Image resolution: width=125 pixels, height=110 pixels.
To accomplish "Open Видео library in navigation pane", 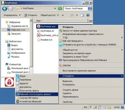I will point(13,45).
